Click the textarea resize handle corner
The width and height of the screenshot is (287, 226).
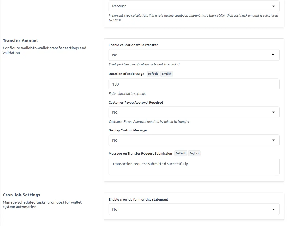[278, 174]
